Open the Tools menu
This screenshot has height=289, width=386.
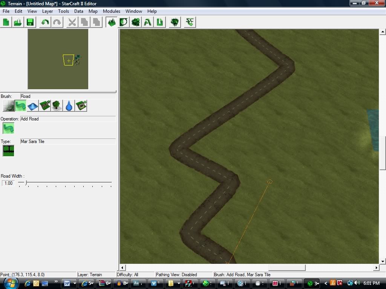63,11
